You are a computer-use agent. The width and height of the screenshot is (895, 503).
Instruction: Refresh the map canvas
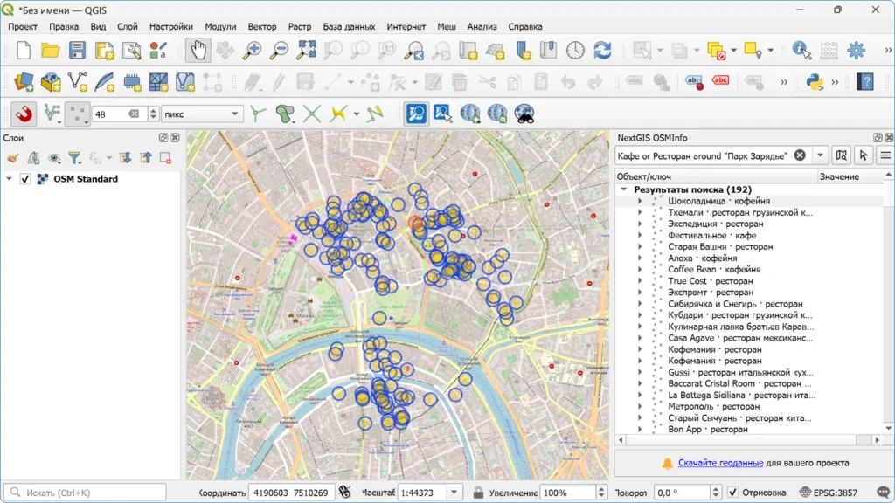pyautogui.click(x=602, y=50)
